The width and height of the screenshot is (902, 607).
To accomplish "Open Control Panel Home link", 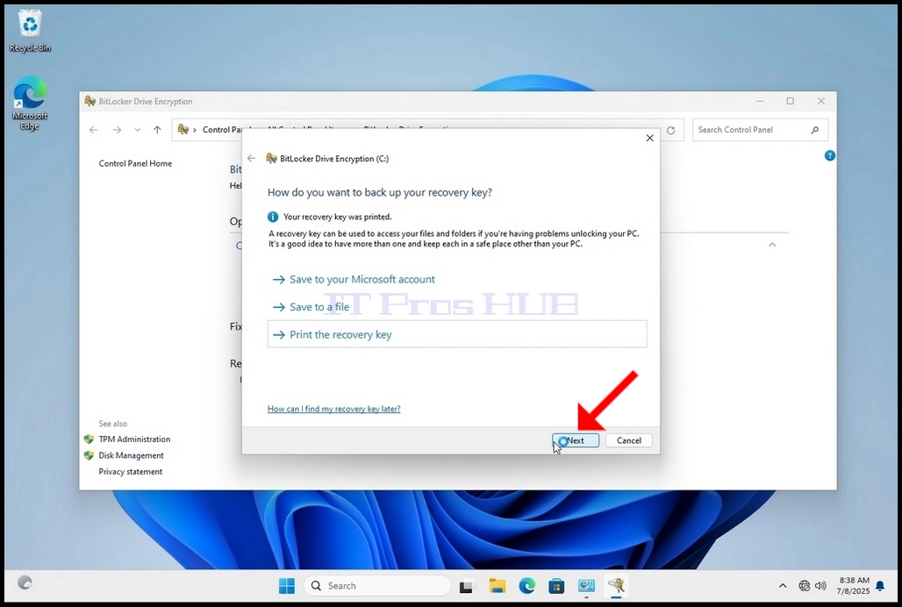I will tap(135, 163).
